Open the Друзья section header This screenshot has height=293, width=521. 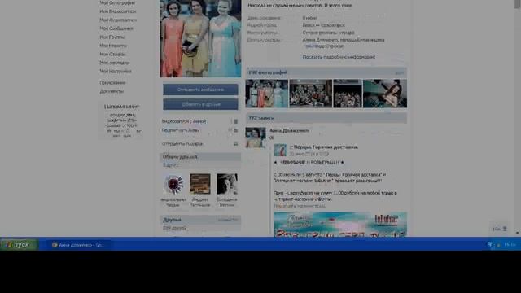coord(200,220)
